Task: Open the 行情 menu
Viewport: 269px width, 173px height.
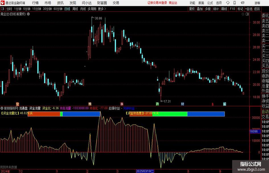Action: point(35,3)
